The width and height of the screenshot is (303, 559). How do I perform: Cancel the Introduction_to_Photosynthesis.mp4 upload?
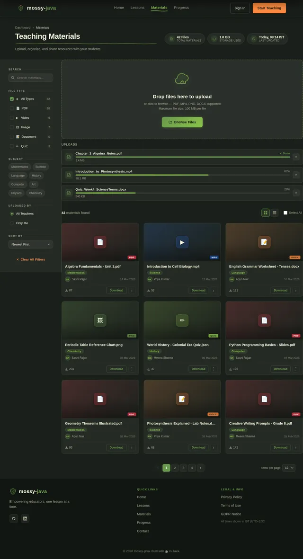tap(296, 175)
